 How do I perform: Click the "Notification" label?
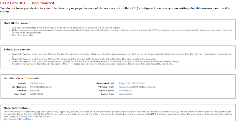(x=19, y=87)
